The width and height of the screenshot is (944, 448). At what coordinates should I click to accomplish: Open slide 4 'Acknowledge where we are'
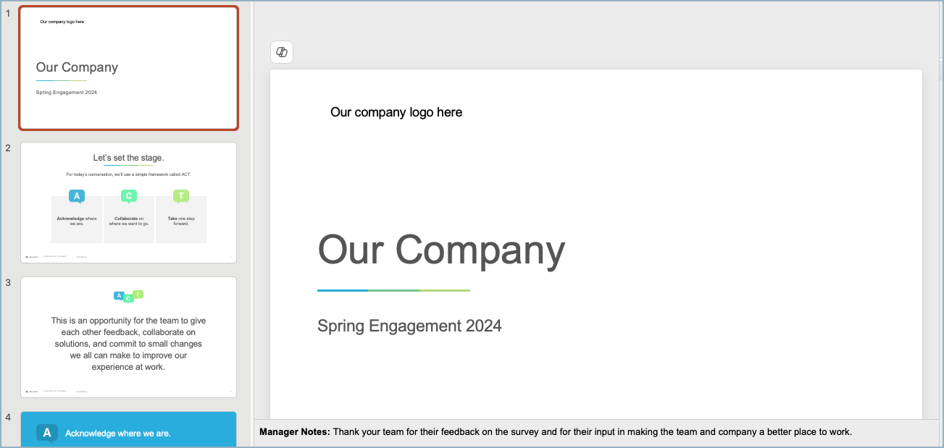coord(128,432)
